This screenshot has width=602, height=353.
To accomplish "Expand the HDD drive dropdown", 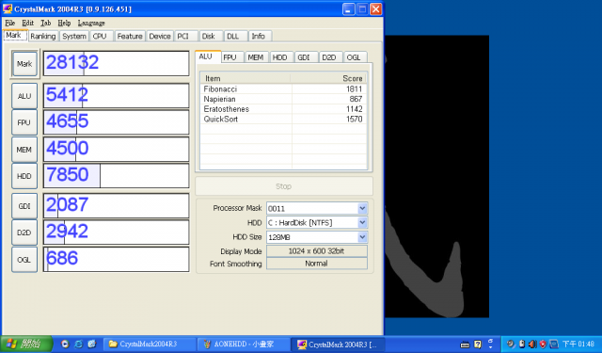I will click(362, 223).
